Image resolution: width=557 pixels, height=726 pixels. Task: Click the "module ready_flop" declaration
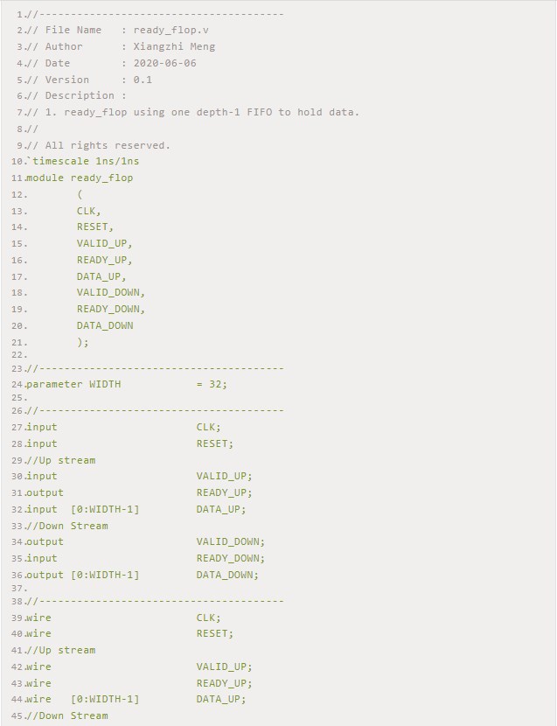pos(80,178)
